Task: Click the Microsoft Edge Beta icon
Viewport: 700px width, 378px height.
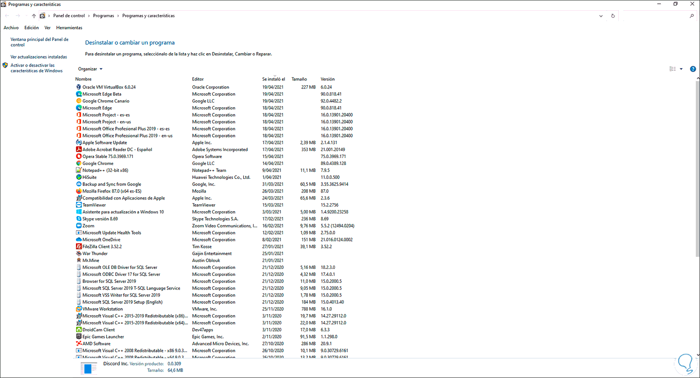Action: pos(78,94)
